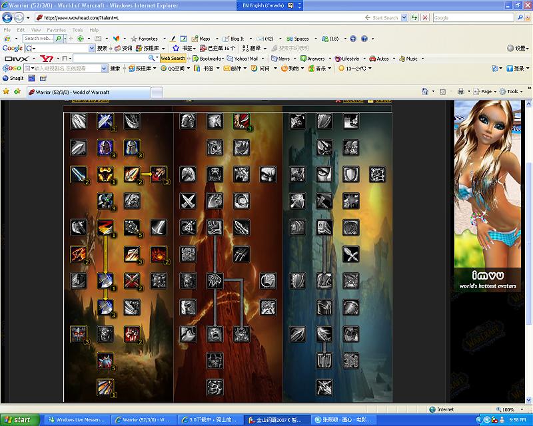Image resolution: width=533 pixels, height=426 pixels.
Task: Open Maps from the Live toolbar
Action: tap(201, 39)
